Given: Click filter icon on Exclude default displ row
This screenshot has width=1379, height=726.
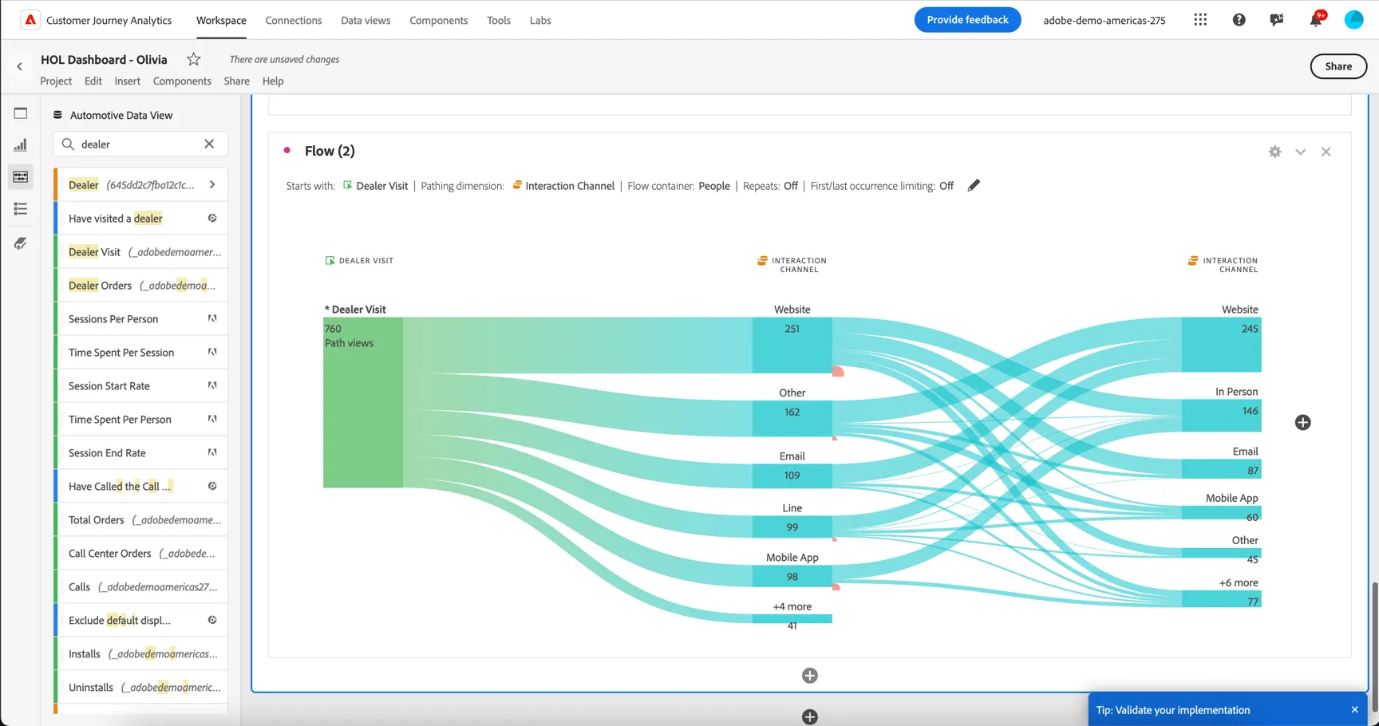Looking at the screenshot, I should 212,620.
